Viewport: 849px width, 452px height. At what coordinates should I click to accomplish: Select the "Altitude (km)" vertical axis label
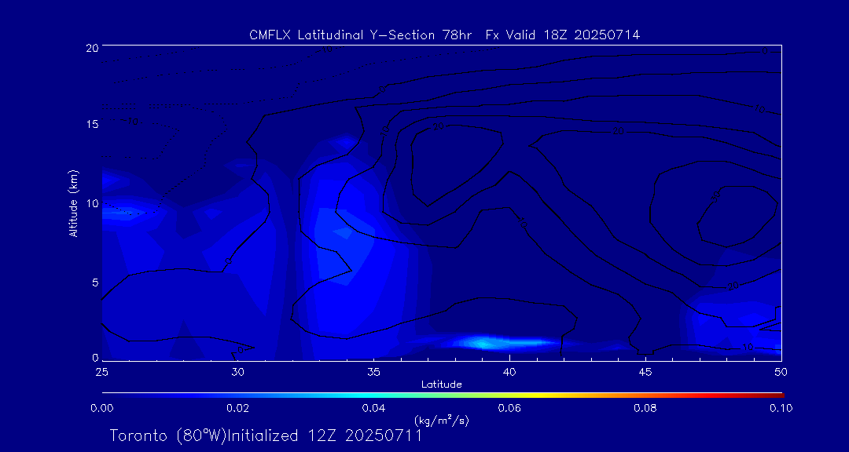point(72,202)
